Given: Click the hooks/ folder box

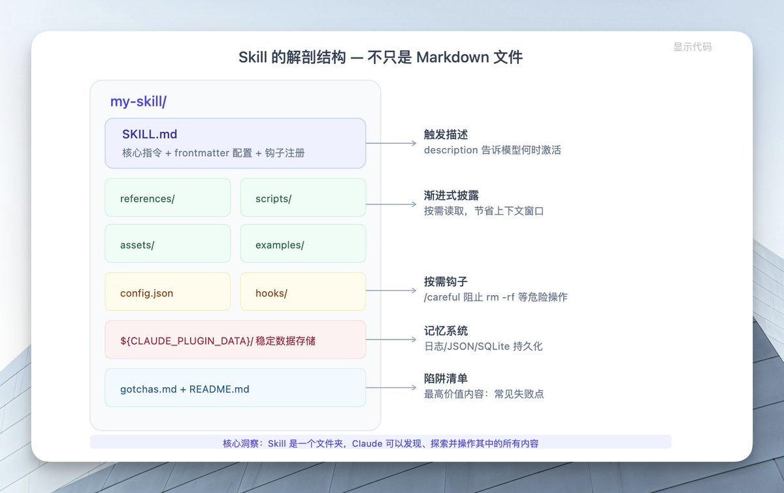Looking at the screenshot, I should coord(303,291).
